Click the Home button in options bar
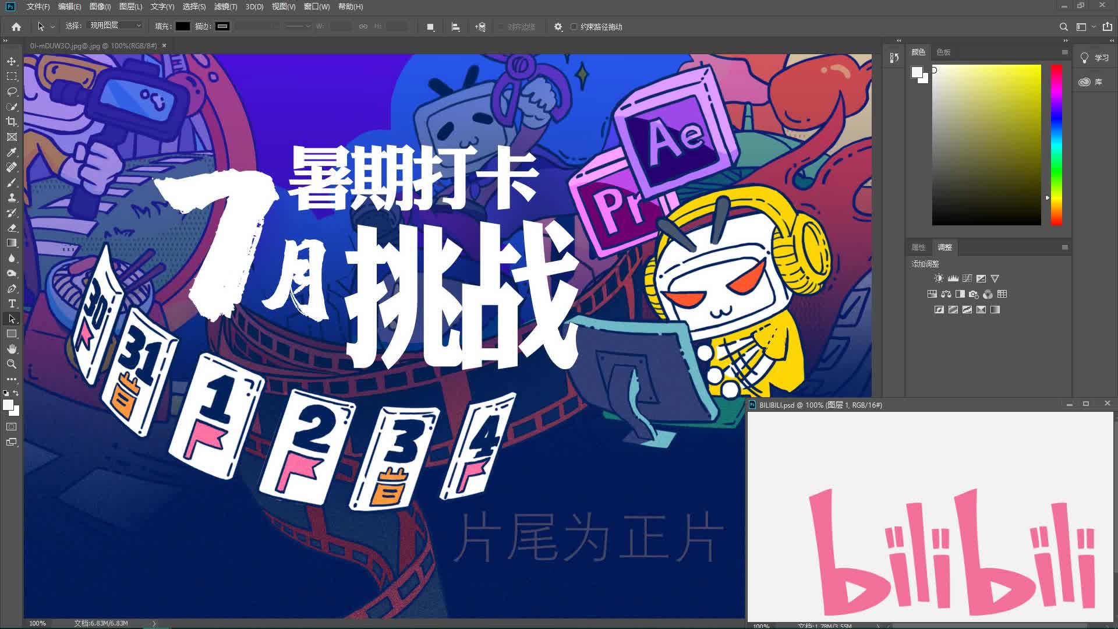The image size is (1118, 629). [16, 27]
